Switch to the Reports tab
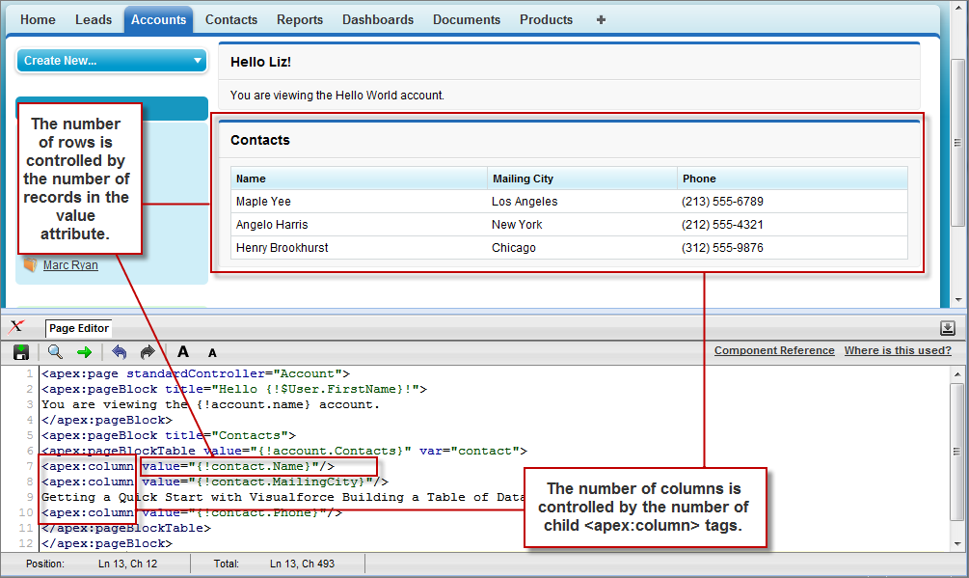Viewport: 969px width, 578px height. (299, 18)
